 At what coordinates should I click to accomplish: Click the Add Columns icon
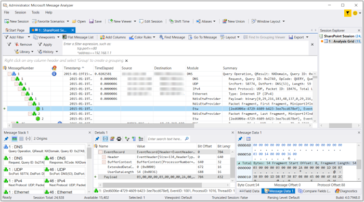[x=102, y=37]
